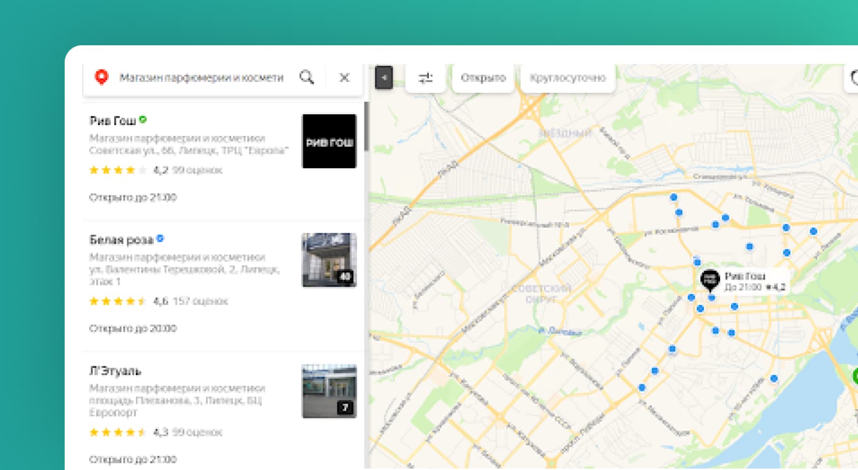Click the red Yandex Maps pin logo
858x470 pixels.
[101, 77]
